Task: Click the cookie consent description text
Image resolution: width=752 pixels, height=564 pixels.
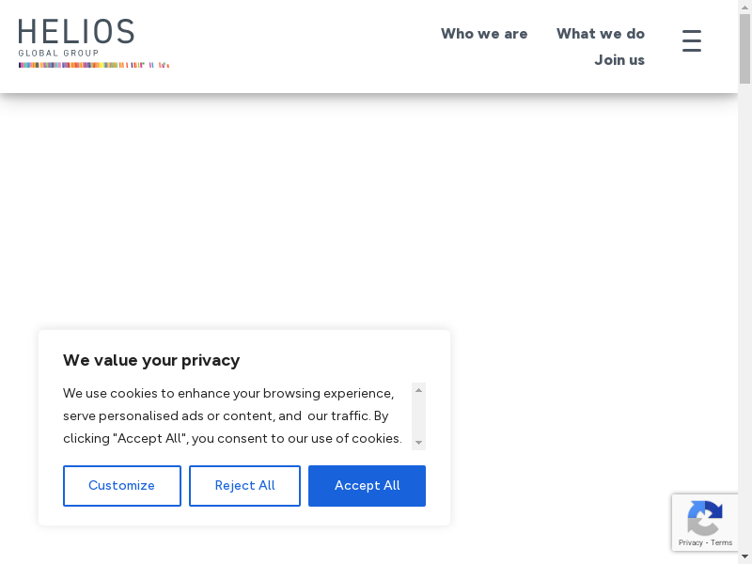Action: (x=232, y=415)
